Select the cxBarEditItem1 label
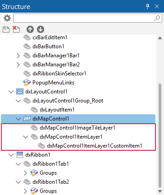Image resolution: width=164 pixels, height=195 pixels. tap(50, 37)
